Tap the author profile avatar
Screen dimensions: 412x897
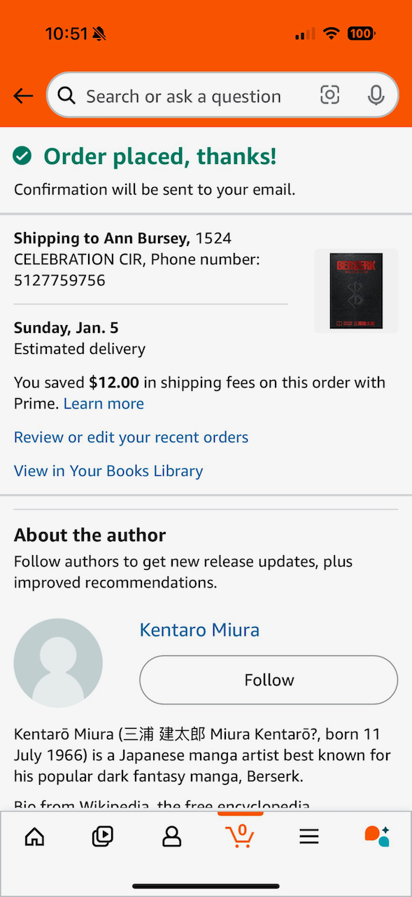(x=58, y=663)
